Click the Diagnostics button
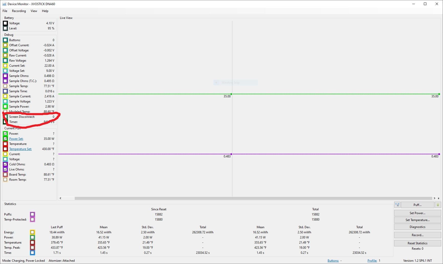 click(x=417, y=227)
